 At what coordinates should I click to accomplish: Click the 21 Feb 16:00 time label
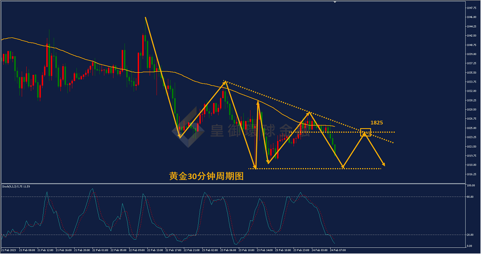coord(64,250)
